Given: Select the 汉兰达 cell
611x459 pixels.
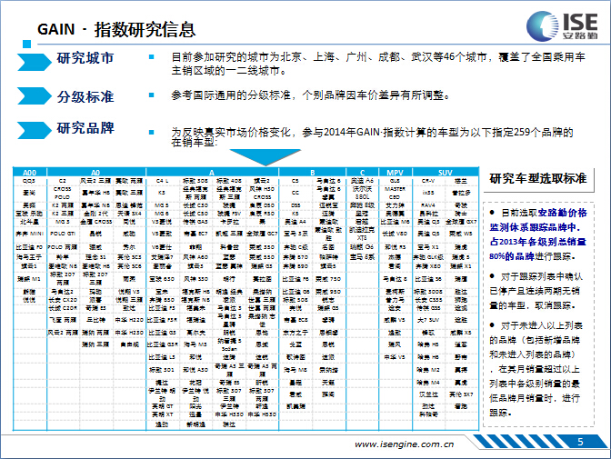Looking at the screenshot, I should click(428, 394).
